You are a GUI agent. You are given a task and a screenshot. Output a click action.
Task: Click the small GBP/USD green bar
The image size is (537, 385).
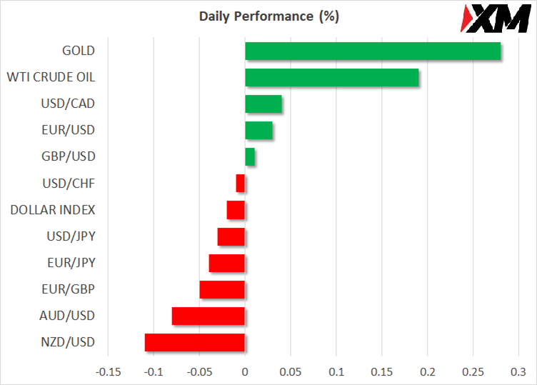point(250,157)
